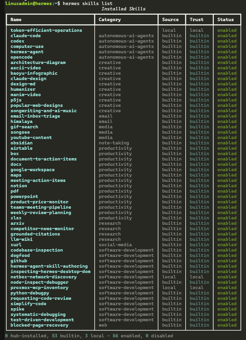Click the notion skill name
This screenshot has height=340, width=246.
click(19, 186)
